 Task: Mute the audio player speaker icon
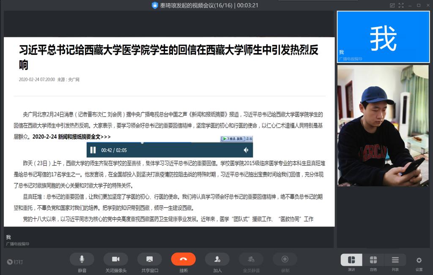coord(246,150)
